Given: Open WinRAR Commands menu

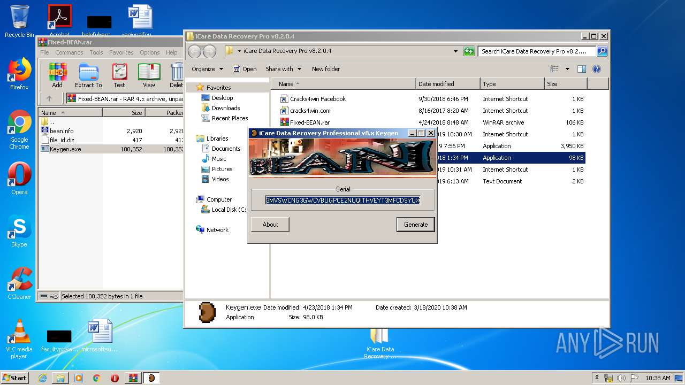Looking at the screenshot, I should point(69,52).
